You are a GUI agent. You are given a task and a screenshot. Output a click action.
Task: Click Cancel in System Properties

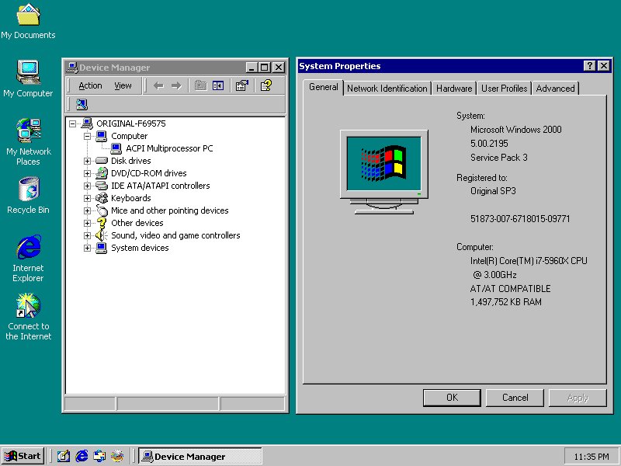click(515, 398)
